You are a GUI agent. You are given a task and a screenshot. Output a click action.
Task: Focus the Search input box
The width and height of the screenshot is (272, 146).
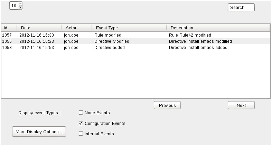pyautogui.click(x=241, y=8)
